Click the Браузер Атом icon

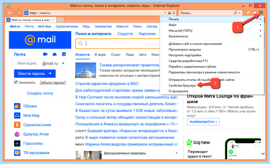[17, 134]
